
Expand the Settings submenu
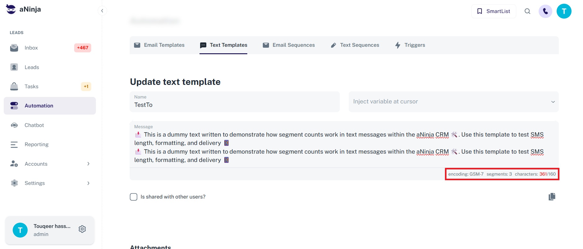88,183
